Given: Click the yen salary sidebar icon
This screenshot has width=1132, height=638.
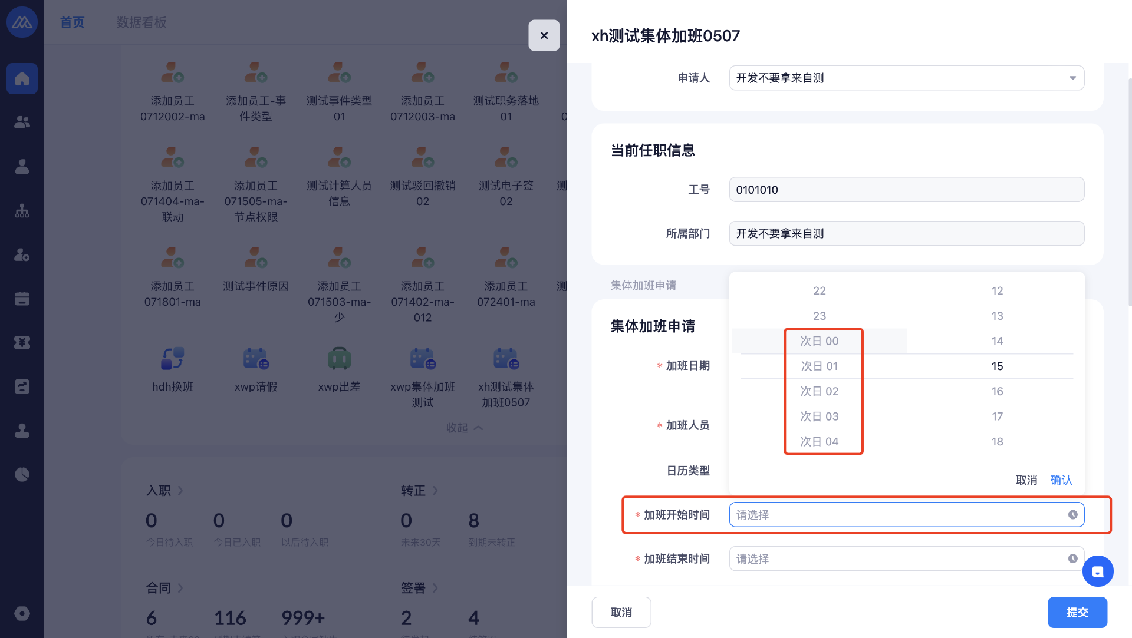Looking at the screenshot, I should coord(22,343).
